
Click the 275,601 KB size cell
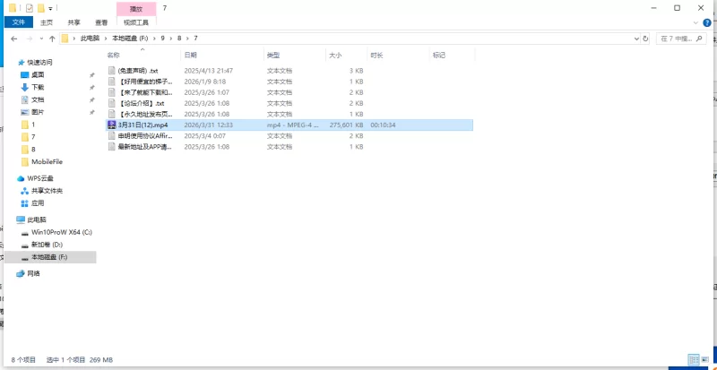[346, 125]
